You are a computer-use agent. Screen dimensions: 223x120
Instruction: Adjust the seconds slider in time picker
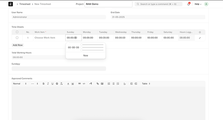(x=92, y=50)
